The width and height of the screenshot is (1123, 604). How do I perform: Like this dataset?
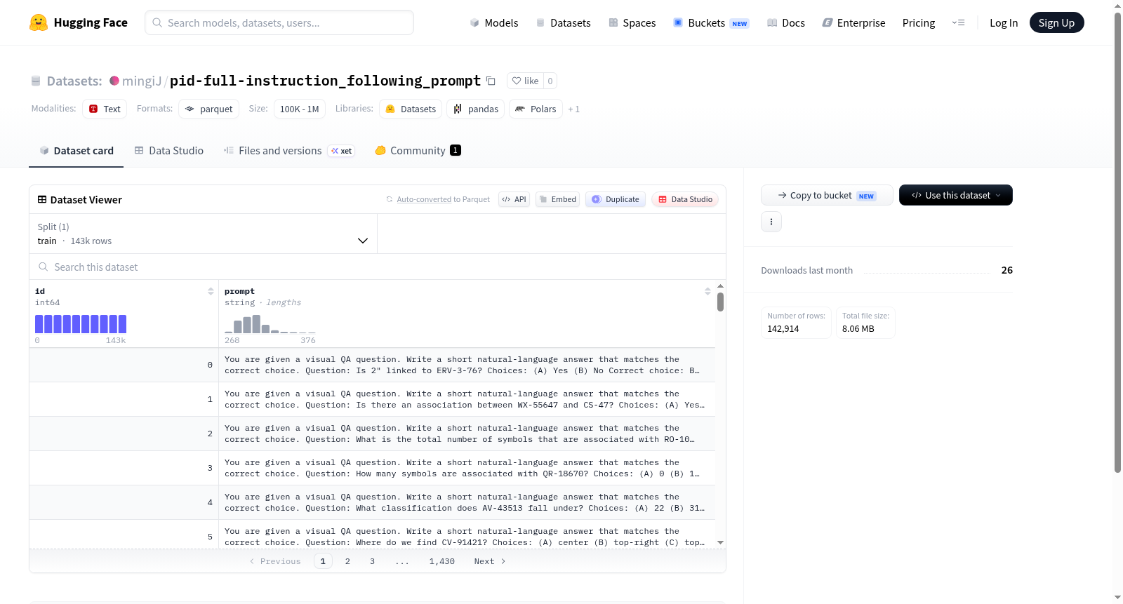coord(525,81)
